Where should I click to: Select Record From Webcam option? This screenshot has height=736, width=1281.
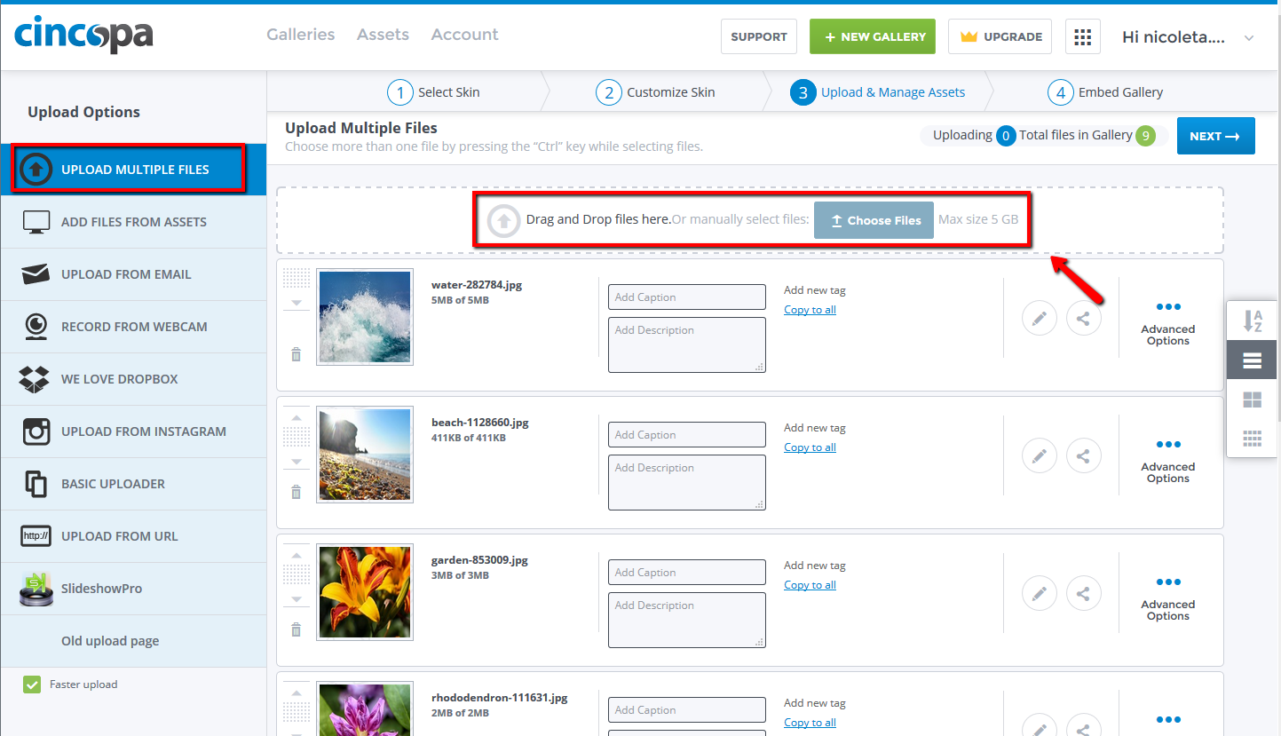pos(133,327)
